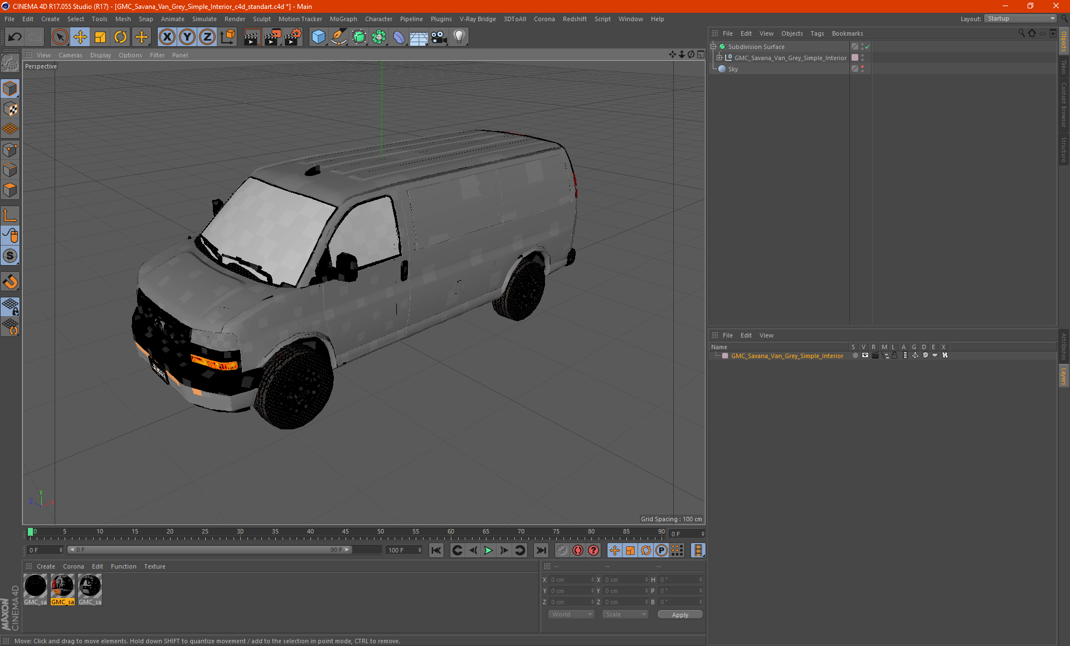Activate the Move tool in top toolbar

tap(80, 37)
